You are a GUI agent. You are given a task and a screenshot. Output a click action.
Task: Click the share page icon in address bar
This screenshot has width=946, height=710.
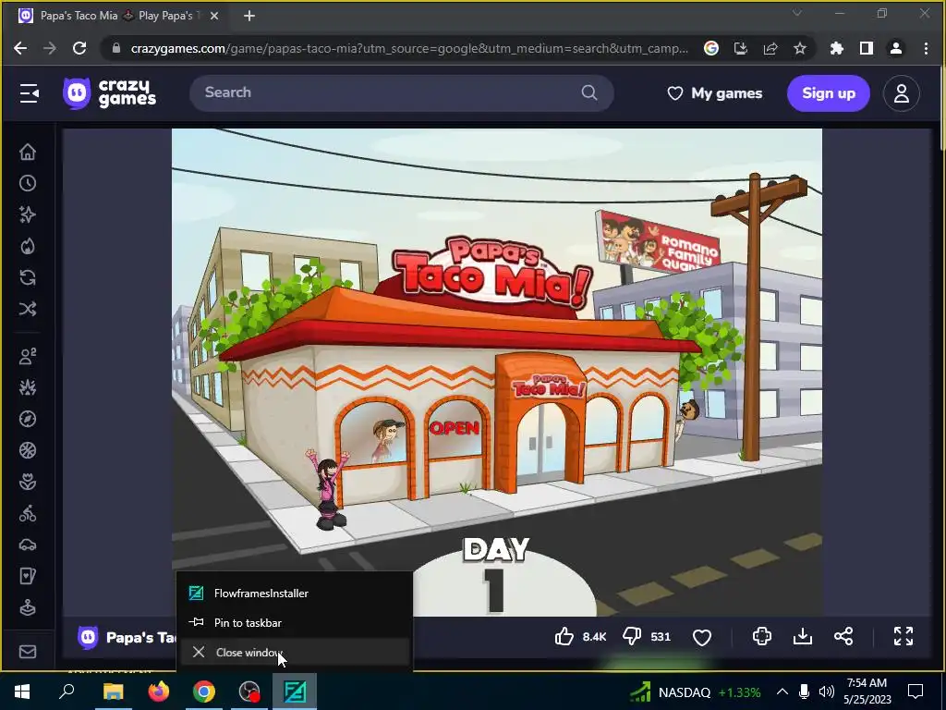point(770,48)
